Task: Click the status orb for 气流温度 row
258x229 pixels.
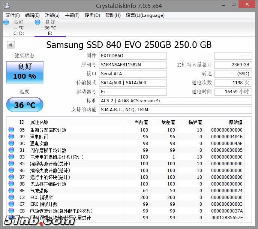Action: coord(11,191)
